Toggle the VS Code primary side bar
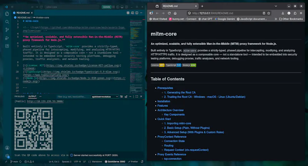Viewport: 308px width, 166px height. coord(118,7)
